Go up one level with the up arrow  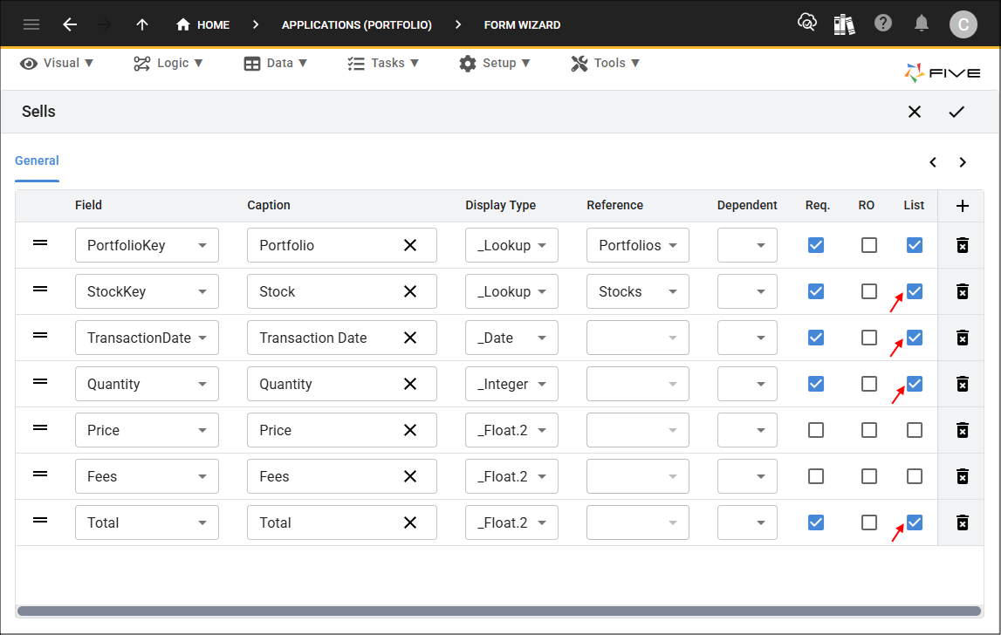(x=141, y=25)
